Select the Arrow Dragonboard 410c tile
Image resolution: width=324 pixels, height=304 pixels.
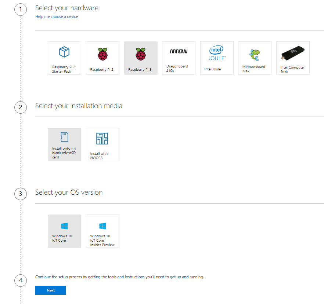(x=179, y=58)
